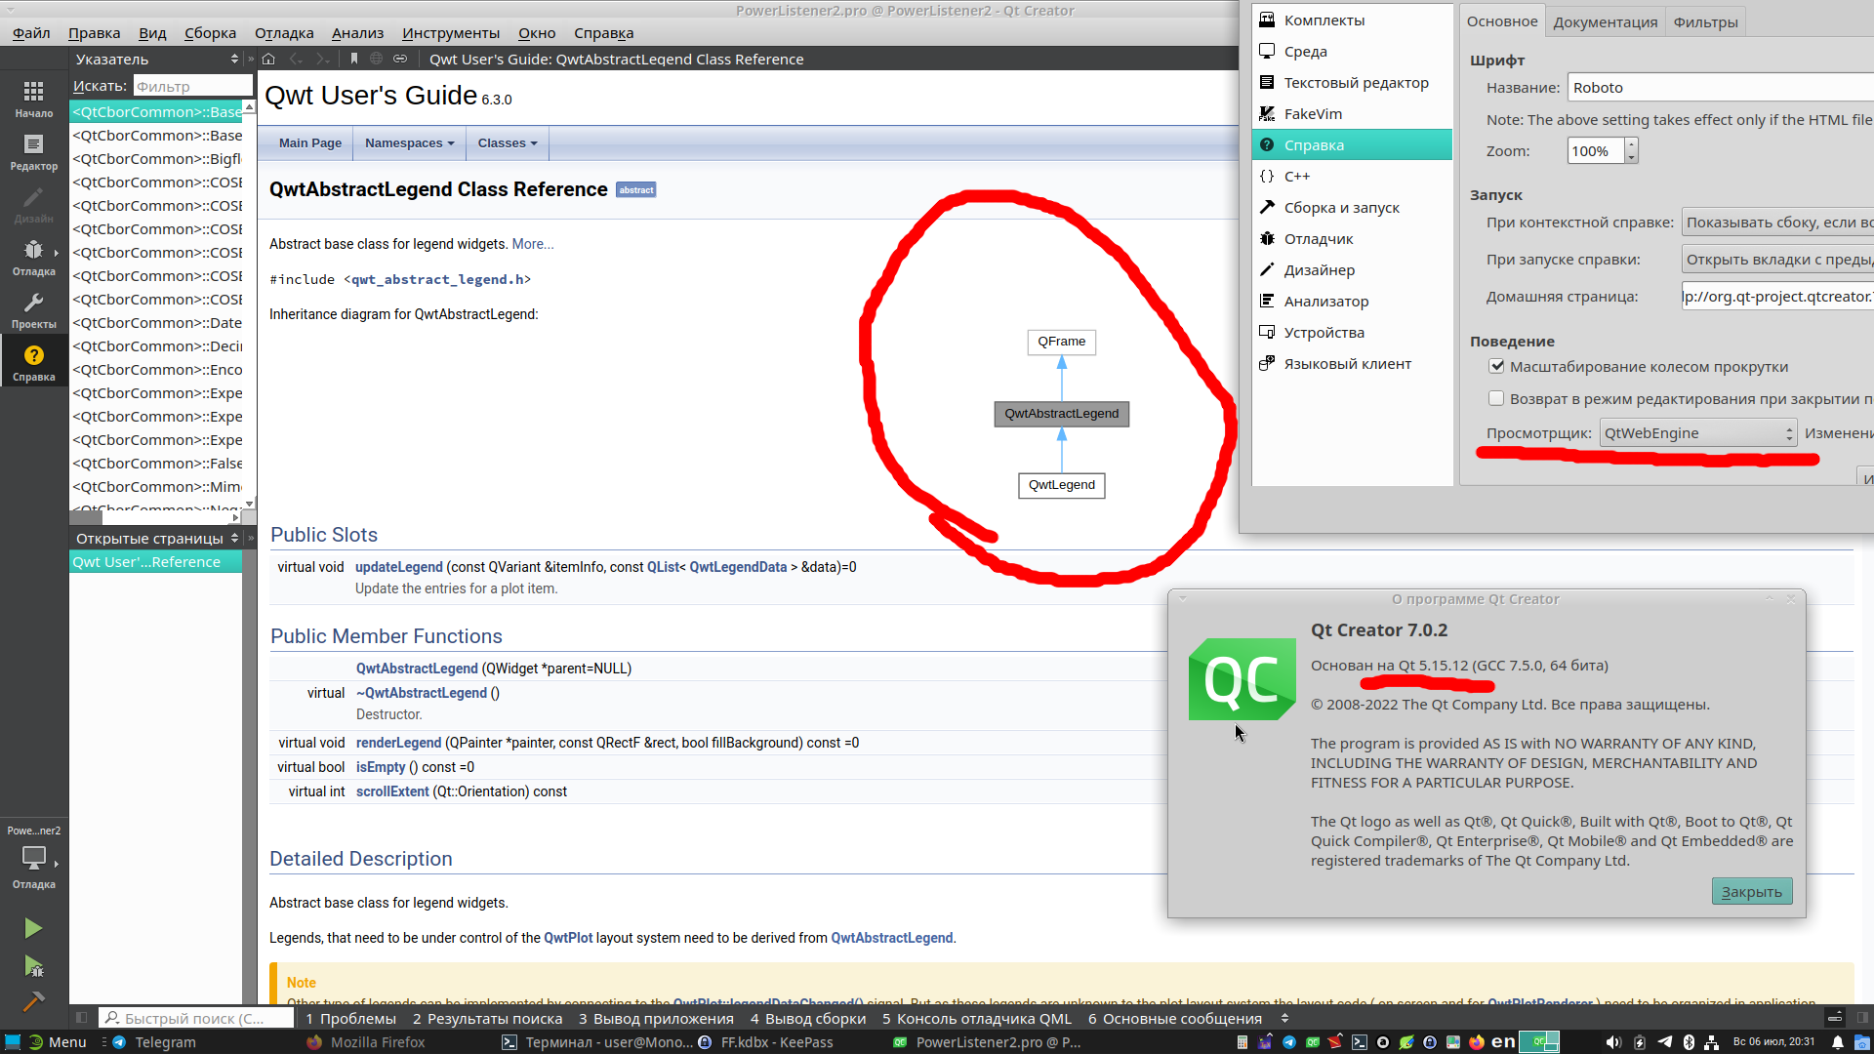Click the Закрыть button in About dialog

(x=1751, y=891)
